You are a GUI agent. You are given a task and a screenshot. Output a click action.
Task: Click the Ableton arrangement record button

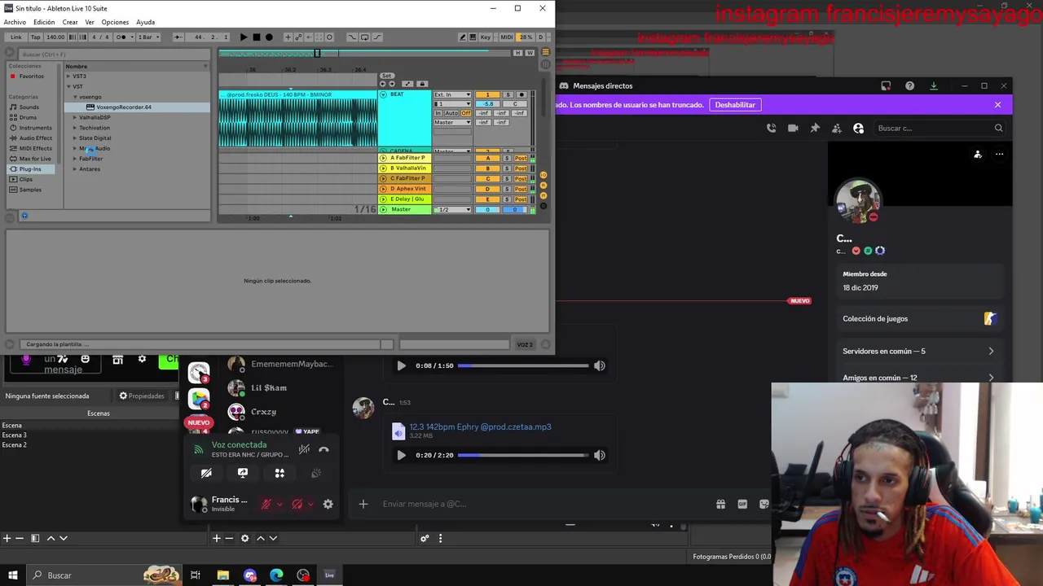269,37
